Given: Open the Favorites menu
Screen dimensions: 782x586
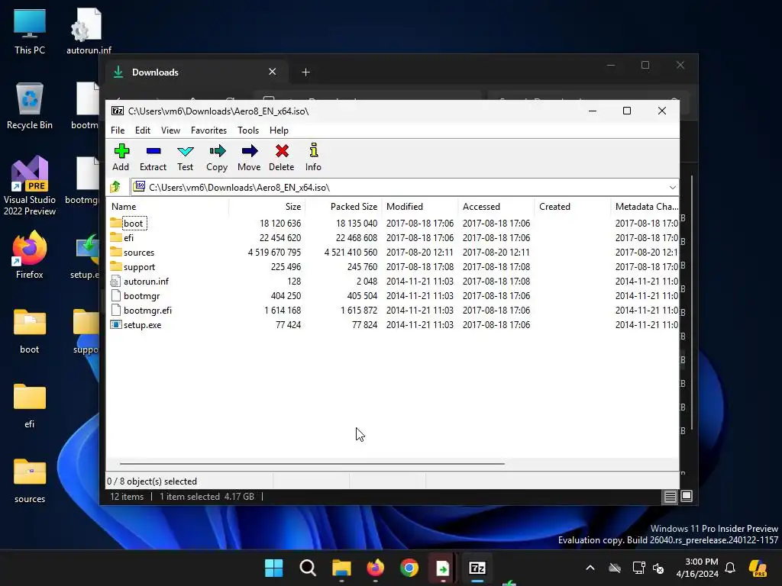Looking at the screenshot, I should point(208,130).
